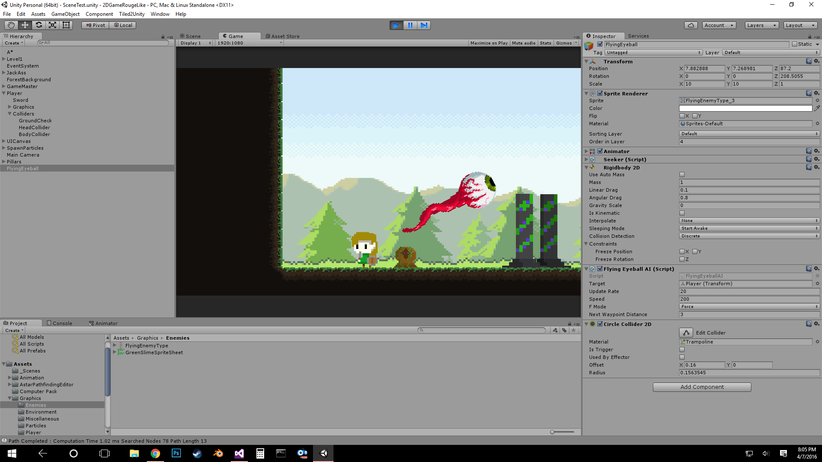Open Chrome from the taskbar
The height and width of the screenshot is (462, 822).
click(155, 453)
